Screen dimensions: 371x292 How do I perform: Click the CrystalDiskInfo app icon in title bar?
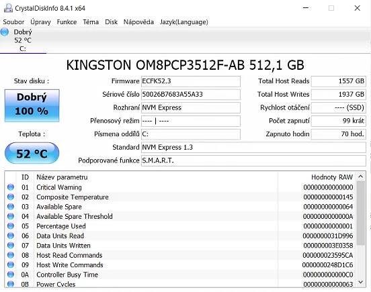[8, 8]
